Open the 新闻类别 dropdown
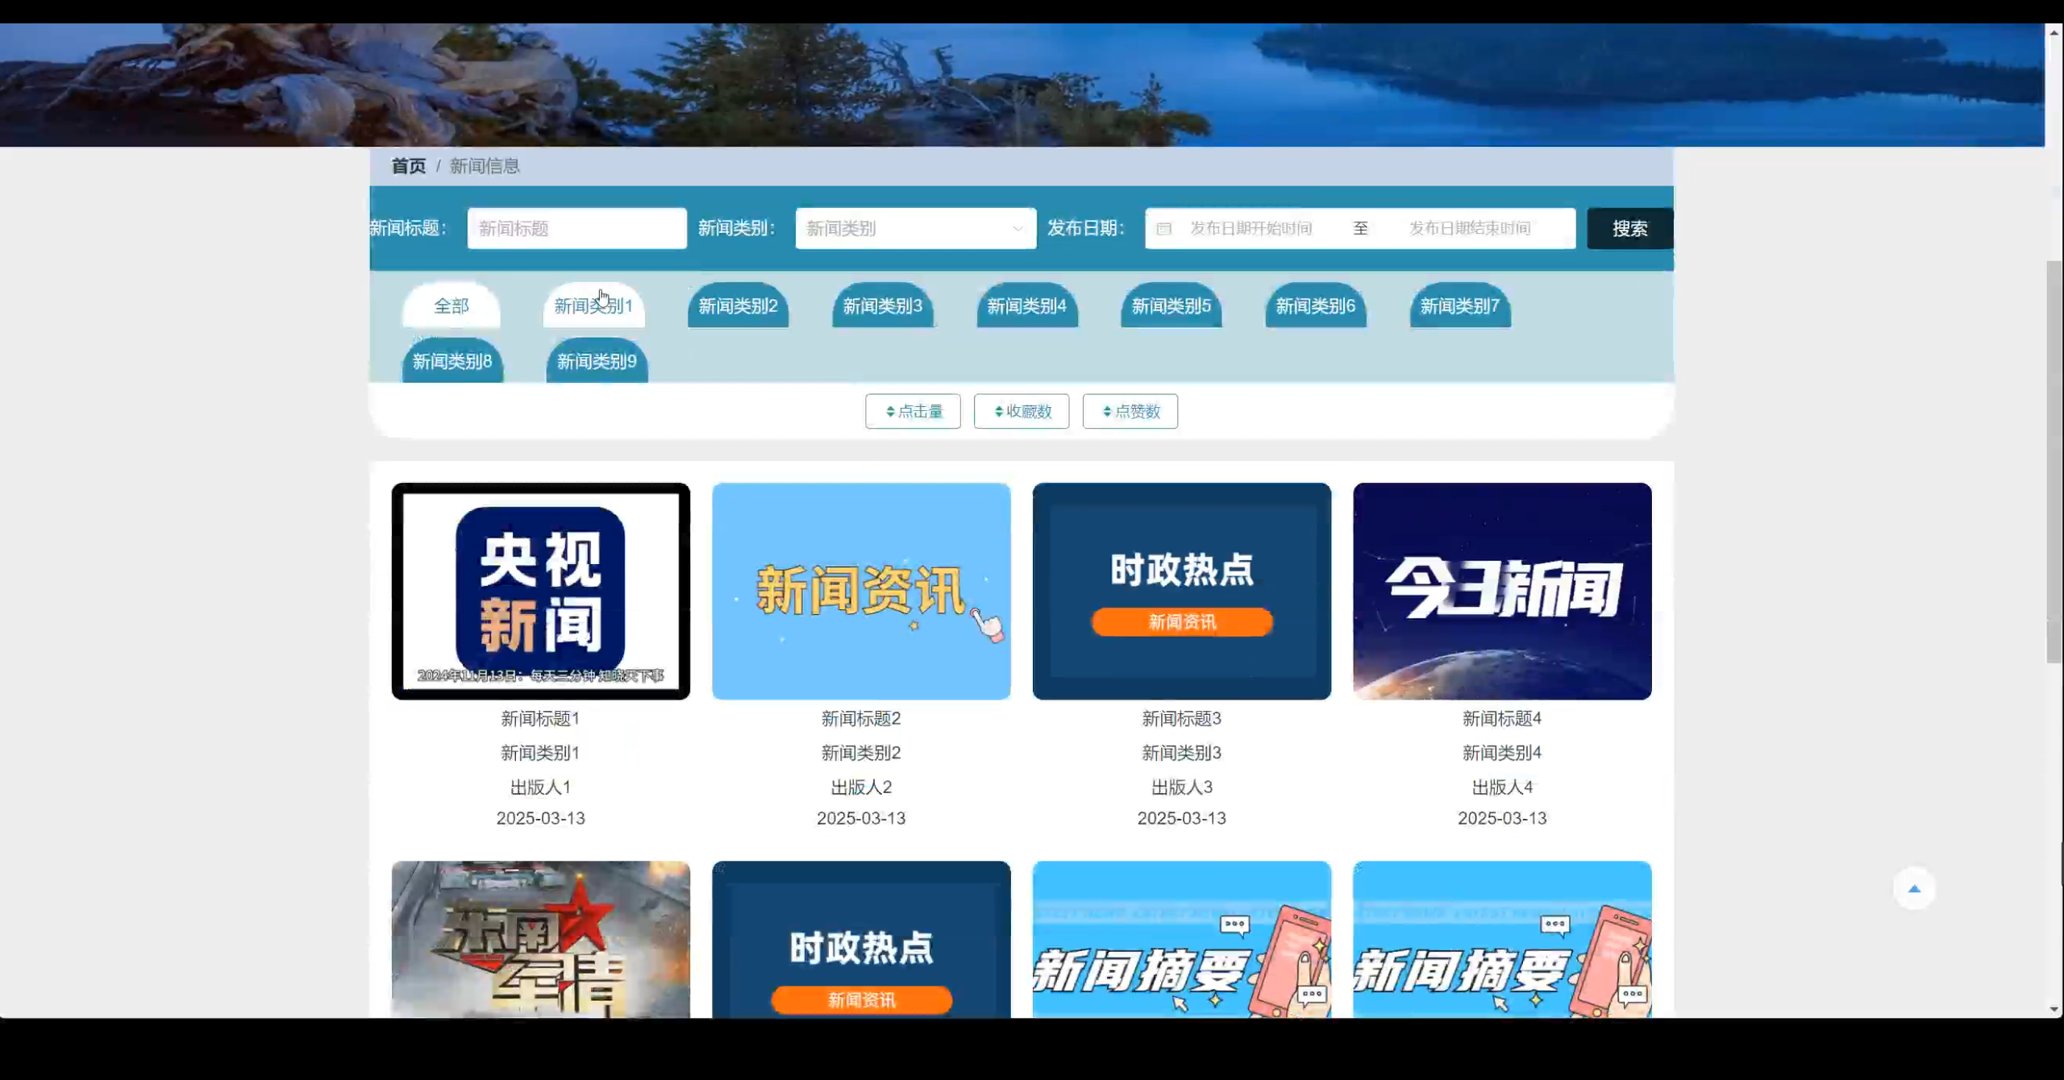This screenshot has height=1080, width=2064. tap(915, 229)
